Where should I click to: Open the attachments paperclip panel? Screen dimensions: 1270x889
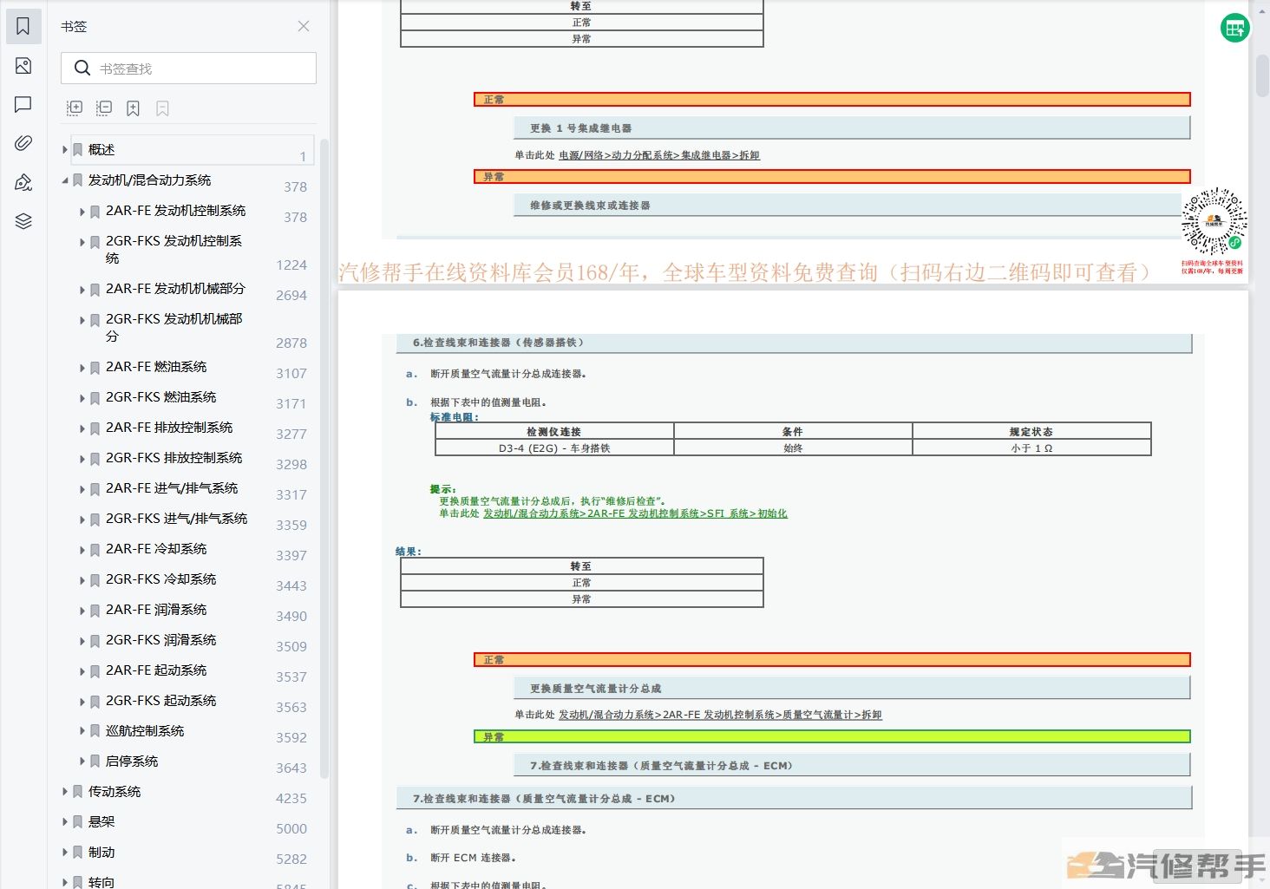[x=23, y=143]
